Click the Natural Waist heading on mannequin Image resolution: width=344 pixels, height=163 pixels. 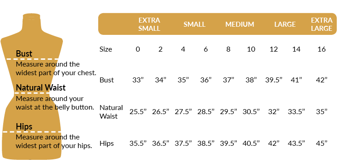[x=41, y=87]
